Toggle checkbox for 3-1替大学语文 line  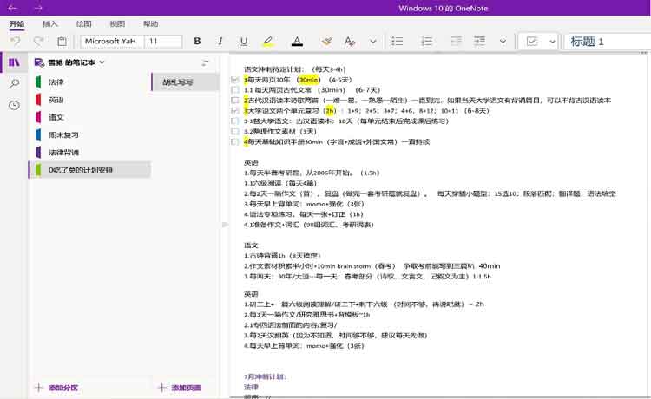pos(235,121)
